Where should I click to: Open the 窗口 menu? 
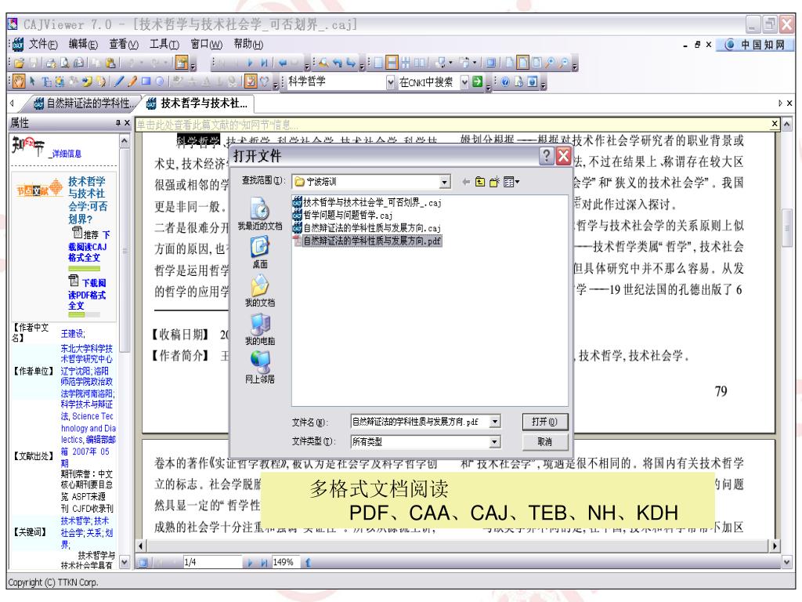tap(206, 44)
